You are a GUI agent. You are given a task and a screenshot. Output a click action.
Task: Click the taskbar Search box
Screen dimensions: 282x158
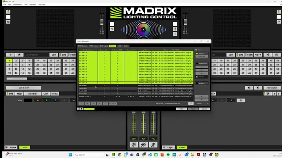click(89, 155)
